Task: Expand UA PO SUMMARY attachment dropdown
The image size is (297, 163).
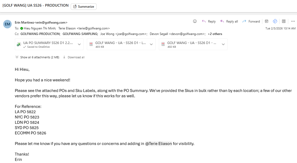Action: pyautogui.click(x=79, y=44)
